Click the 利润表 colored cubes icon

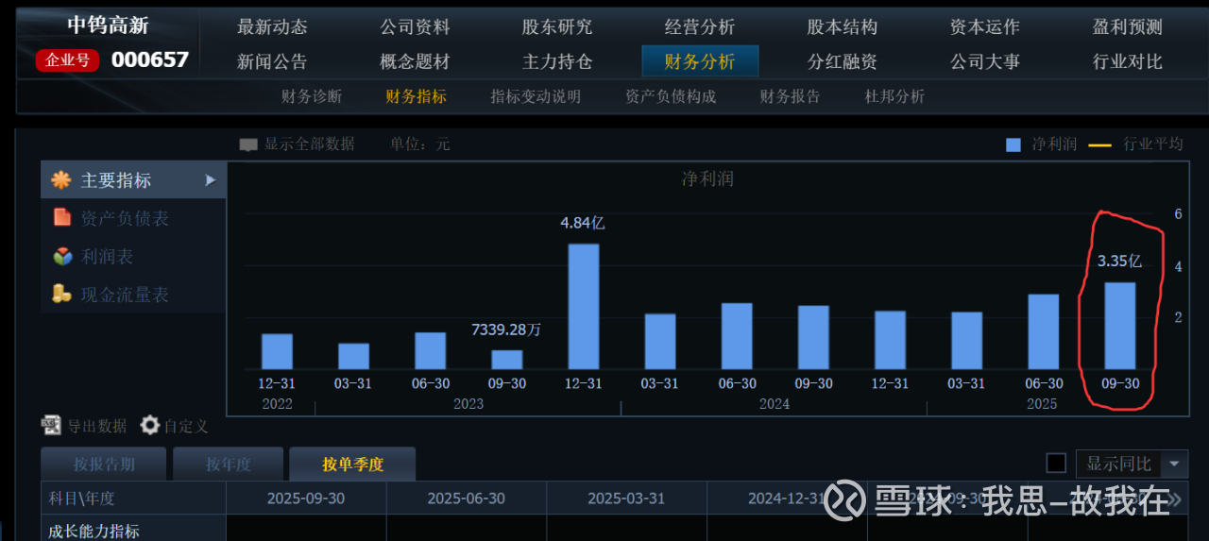coord(62,256)
